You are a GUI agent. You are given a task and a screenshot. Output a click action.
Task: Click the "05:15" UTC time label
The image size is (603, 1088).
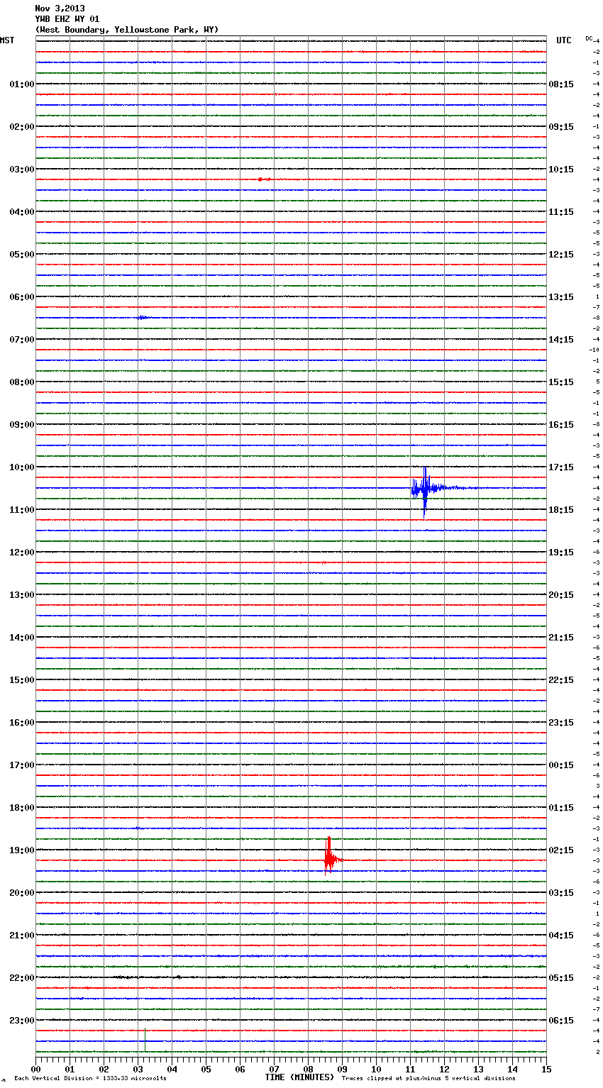pyautogui.click(x=561, y=978)
